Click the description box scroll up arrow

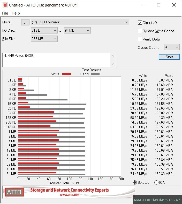113,56
